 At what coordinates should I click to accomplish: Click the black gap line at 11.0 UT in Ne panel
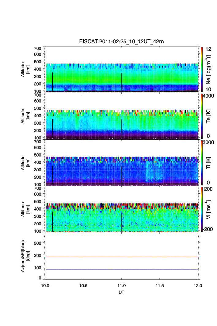click(122, 82)
